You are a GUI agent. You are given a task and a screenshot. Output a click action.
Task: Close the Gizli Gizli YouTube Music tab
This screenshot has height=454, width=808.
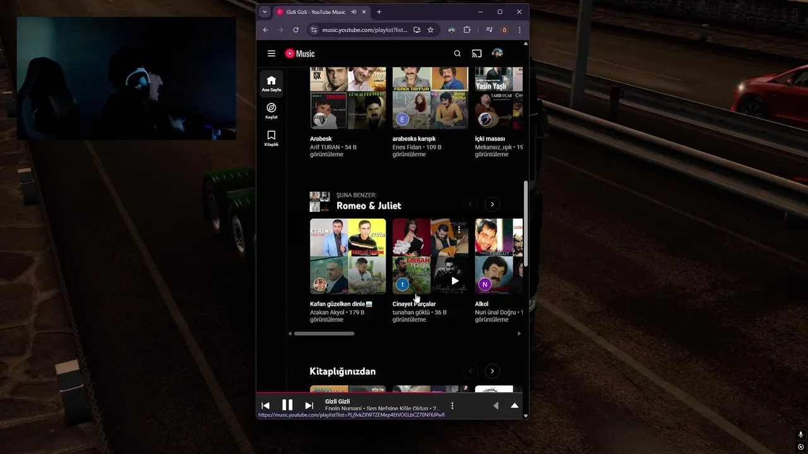[x=364, y=12]
